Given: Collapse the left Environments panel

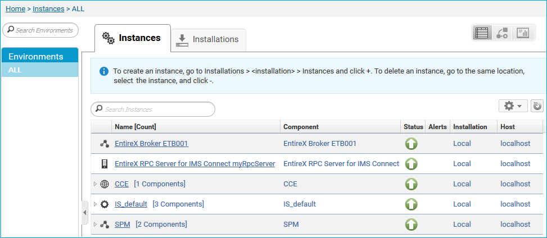Looking at the screenshot, I should pos(85,212).
